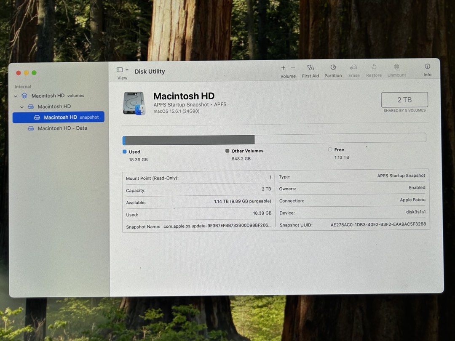Image resolution: width=455 pixels, height=341 pixels.
Task: Click the remove volume minus icon
Action: point(293,68)
